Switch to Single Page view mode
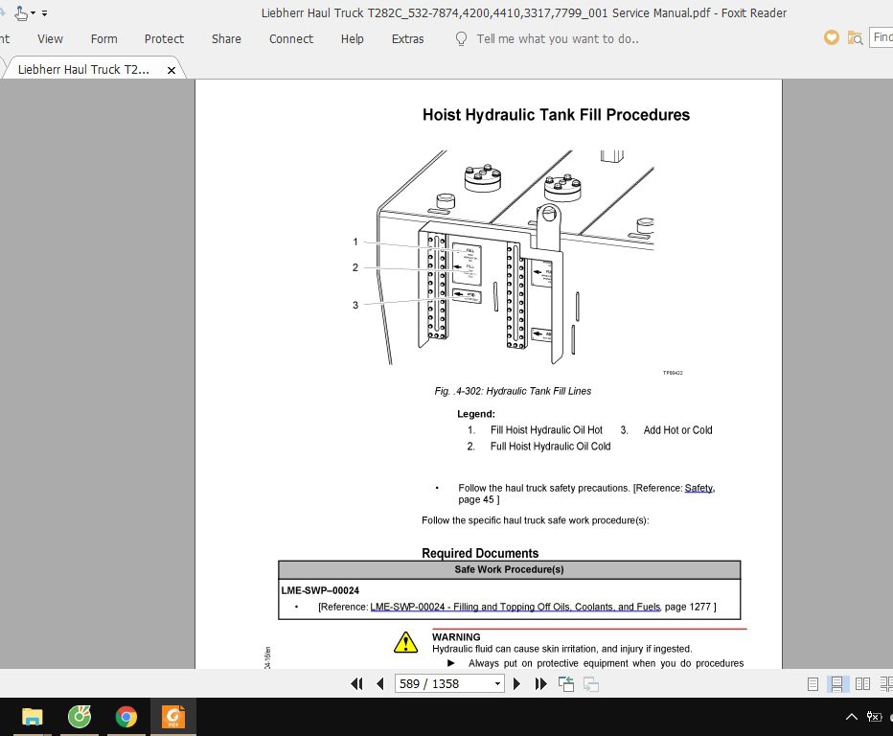Image resolution: width=893 pixels, height=736 pixels. coord(812,683)
